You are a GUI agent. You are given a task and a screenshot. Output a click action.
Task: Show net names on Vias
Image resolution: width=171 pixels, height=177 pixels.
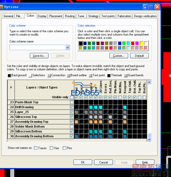point(51,148)
